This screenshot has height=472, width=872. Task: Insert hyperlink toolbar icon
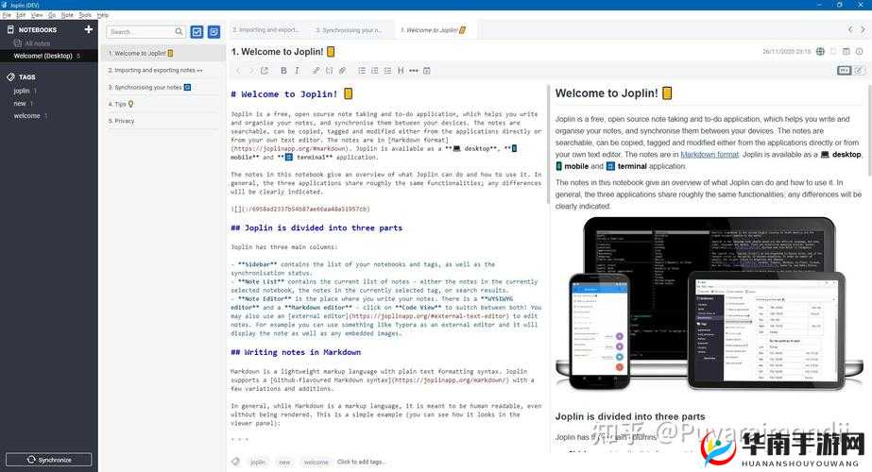tap(316, 71)
